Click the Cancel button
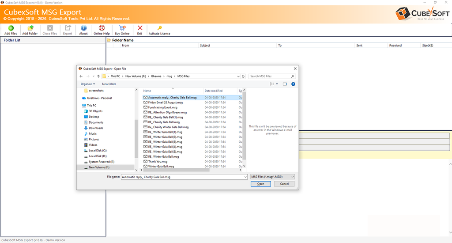Image resolution: width=452 pixels, height=243 pixels. pos(284,184)
